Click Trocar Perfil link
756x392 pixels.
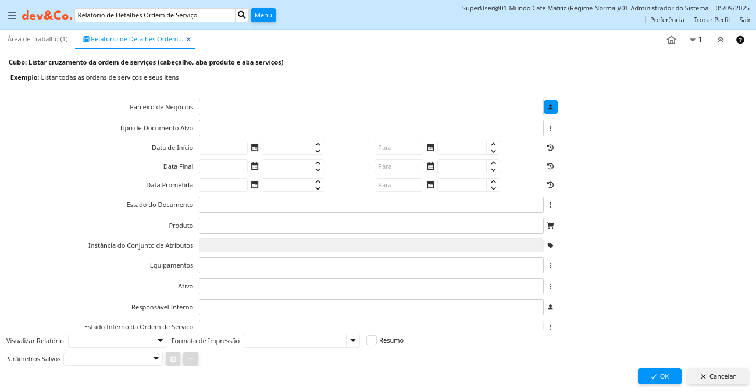pyautogui.click(x=711, y=20)
